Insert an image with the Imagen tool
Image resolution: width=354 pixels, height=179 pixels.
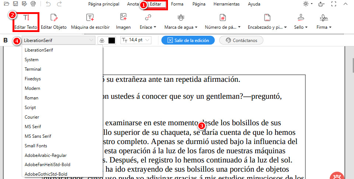(x=123, y=22)
